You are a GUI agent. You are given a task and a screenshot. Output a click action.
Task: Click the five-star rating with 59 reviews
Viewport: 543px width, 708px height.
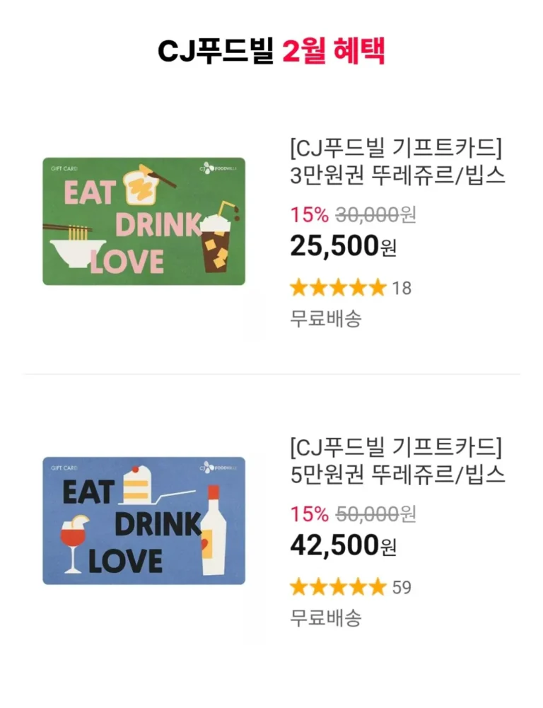click(x=338, y=587)
